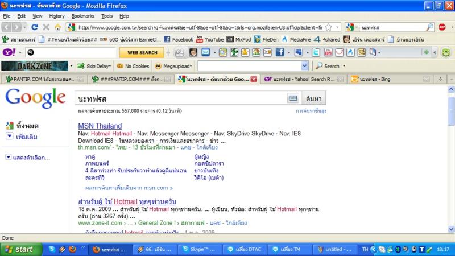Go to Firefox Home page icon

(x=58, y=27)
